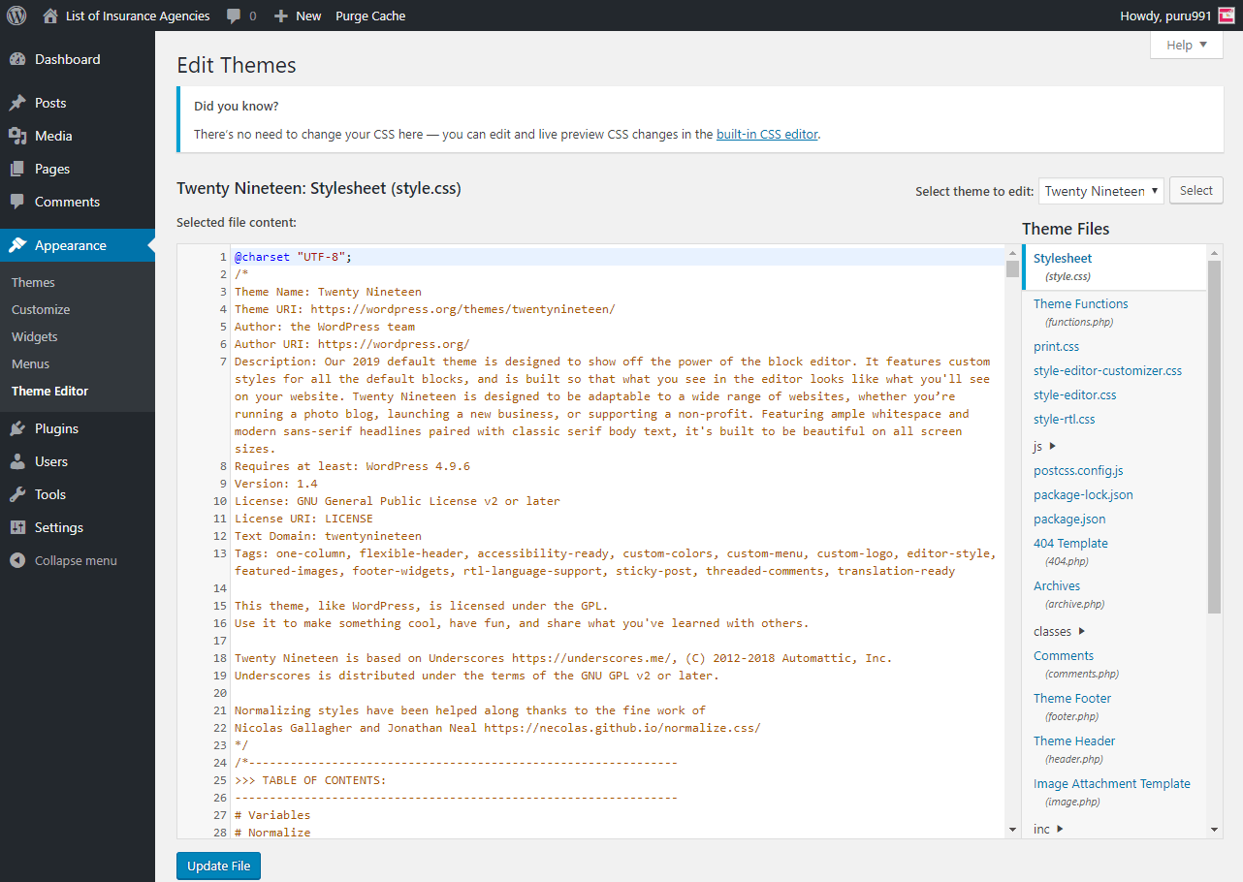Open package-lock.json file
This screenshot has height=882, width=1243.
click(x=1083, y=494)
